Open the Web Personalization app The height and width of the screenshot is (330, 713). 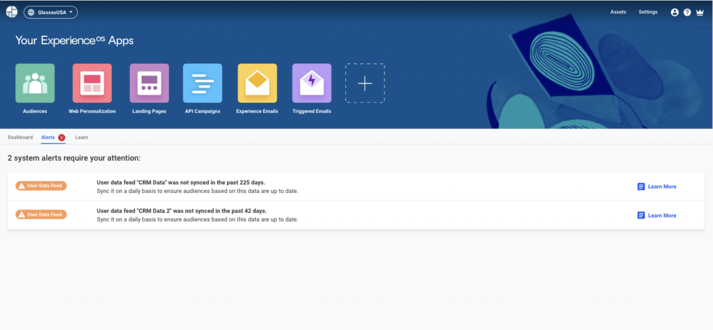pos(92,83)
